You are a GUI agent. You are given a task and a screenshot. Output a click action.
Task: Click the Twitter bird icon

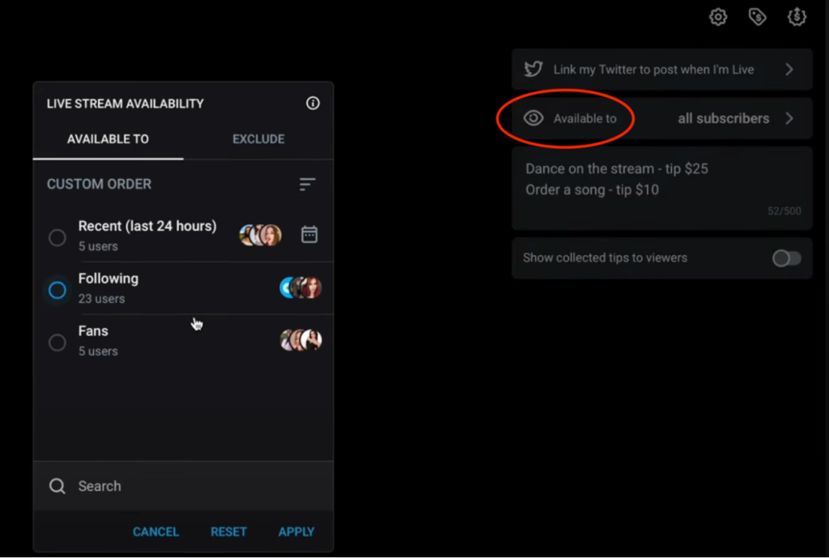click(533, 70)
